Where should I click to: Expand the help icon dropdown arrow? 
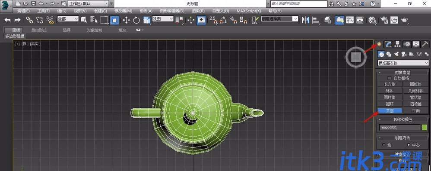(x=379, y=4)
